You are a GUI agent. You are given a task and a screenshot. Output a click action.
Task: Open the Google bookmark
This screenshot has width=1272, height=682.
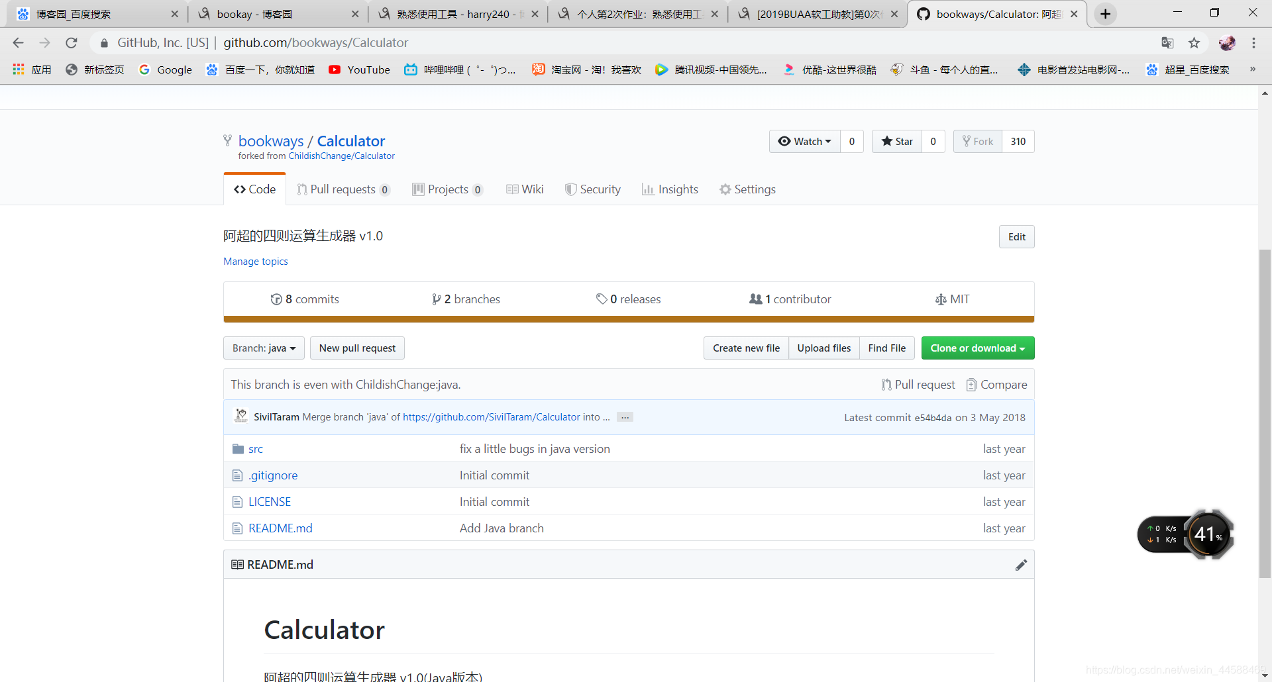click(x=165, y=70)
